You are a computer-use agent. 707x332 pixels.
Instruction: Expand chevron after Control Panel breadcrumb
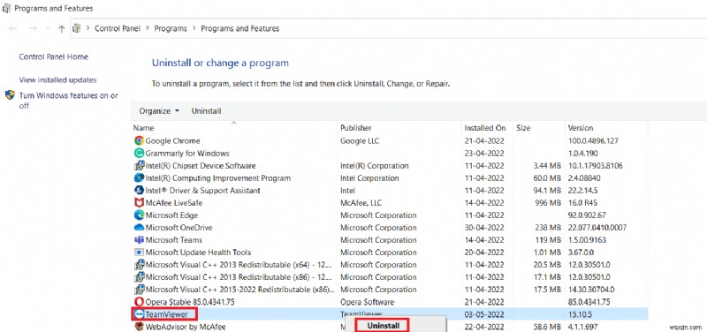pos(148,28)
